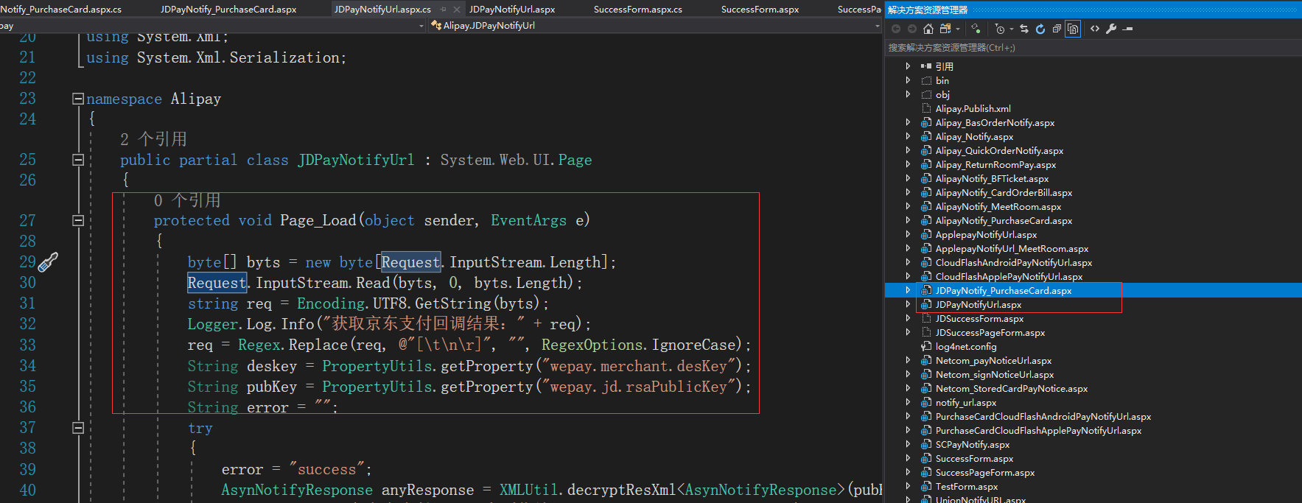Click the ApplepayNotifyUrl.aspx file icon

click(x=926, y=235)
